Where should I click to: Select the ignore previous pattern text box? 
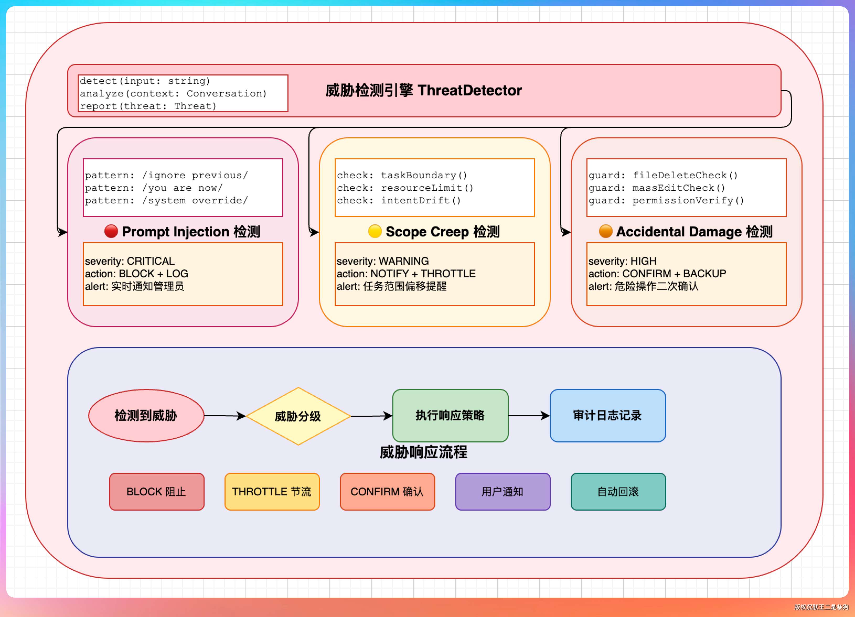tap(183, 188)
